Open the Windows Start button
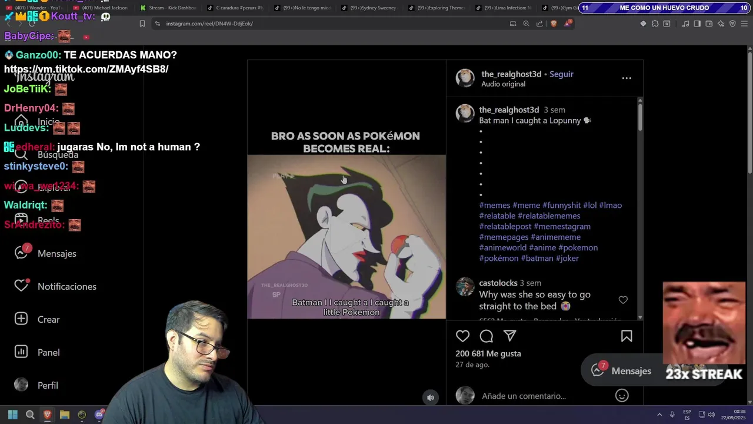This screenshot has height=424, width=753. [x=13, y=415]
